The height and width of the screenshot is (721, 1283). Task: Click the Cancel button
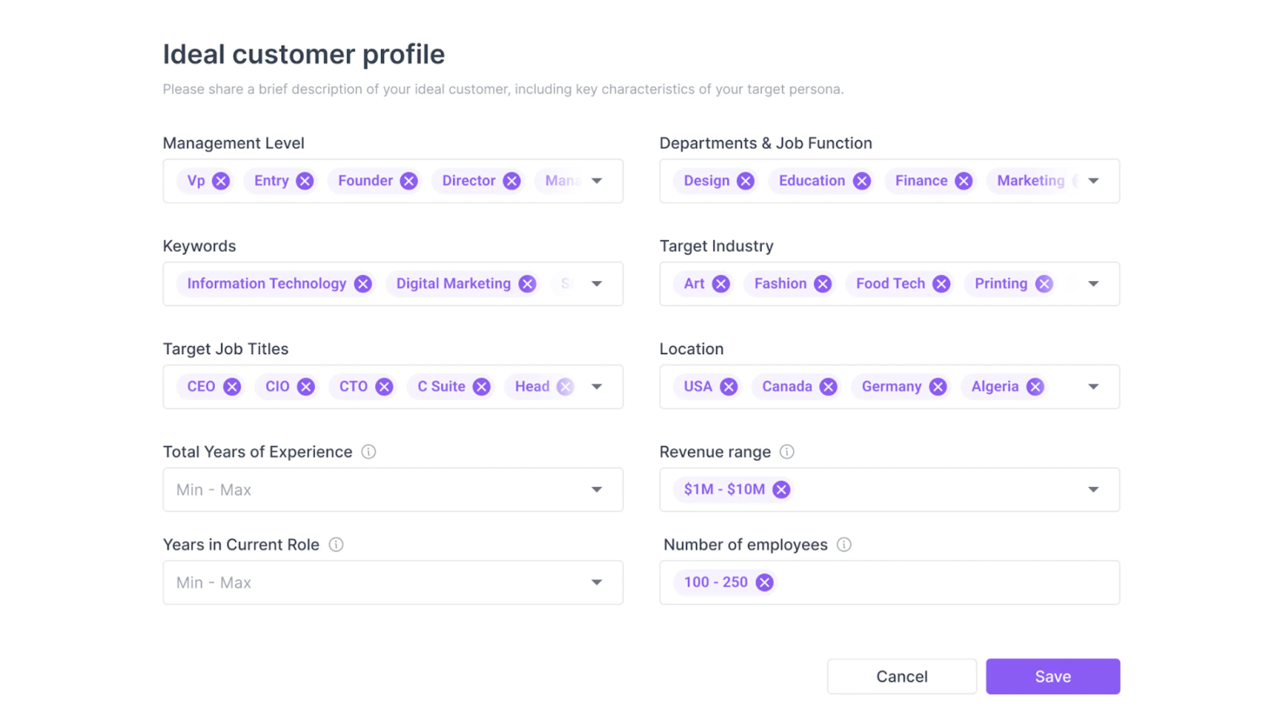tap(901, 676)
